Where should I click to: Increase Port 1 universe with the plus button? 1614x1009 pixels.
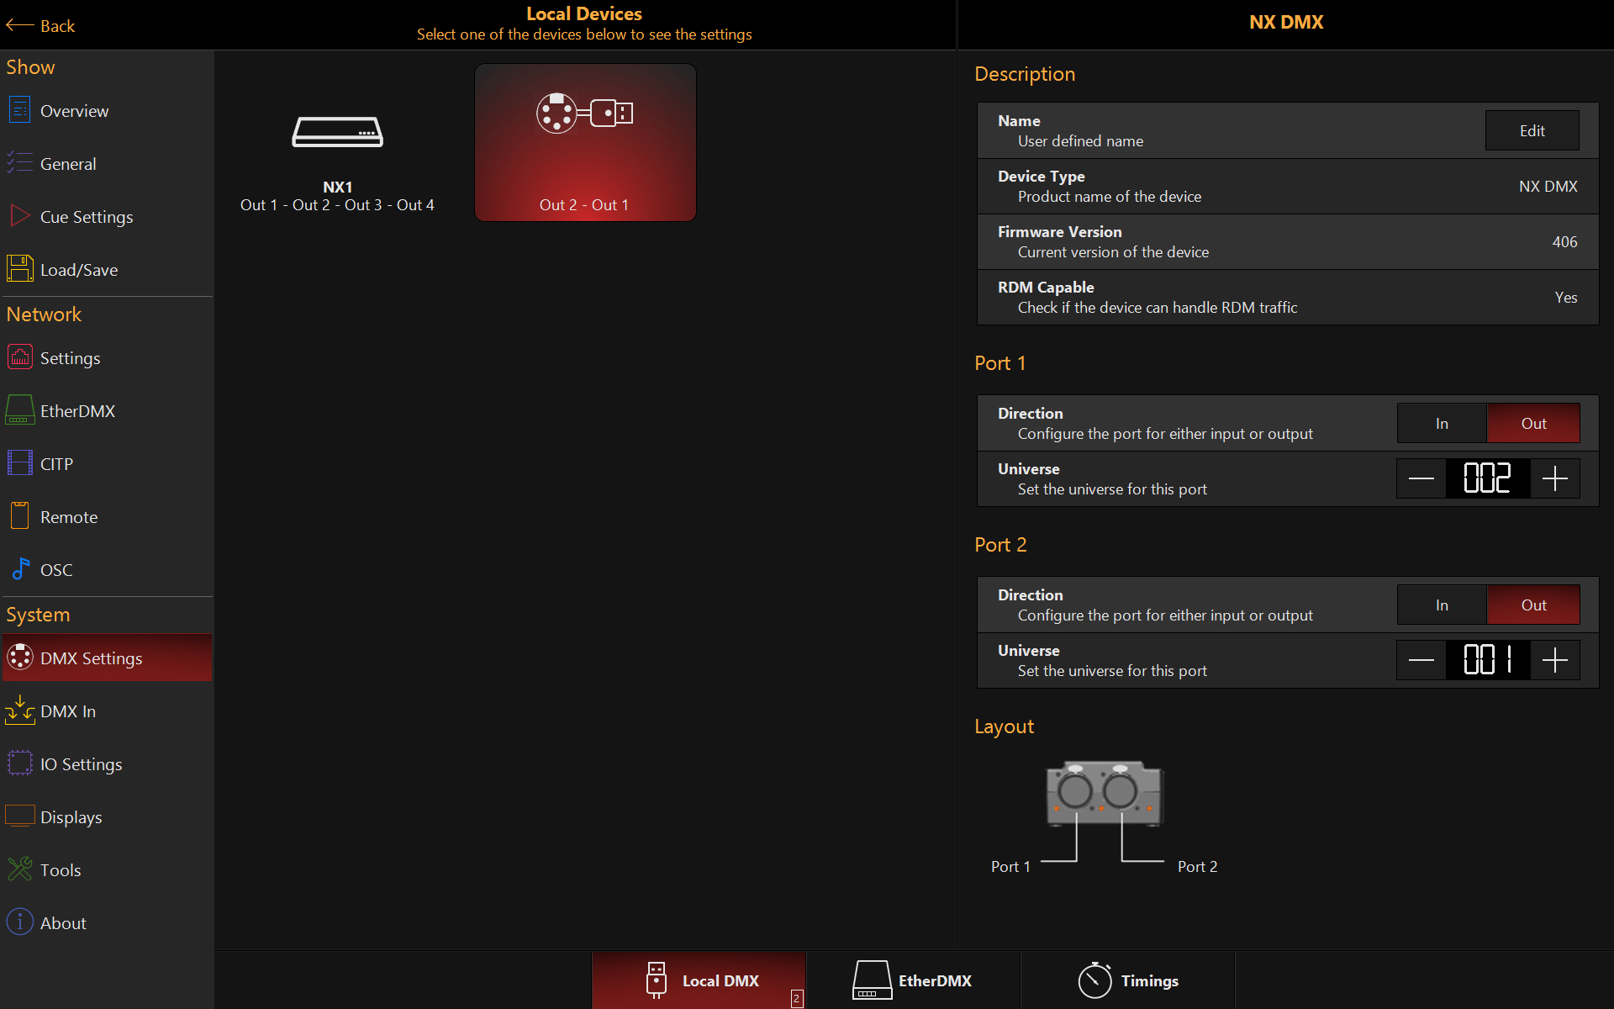(x=1555, y=479)
